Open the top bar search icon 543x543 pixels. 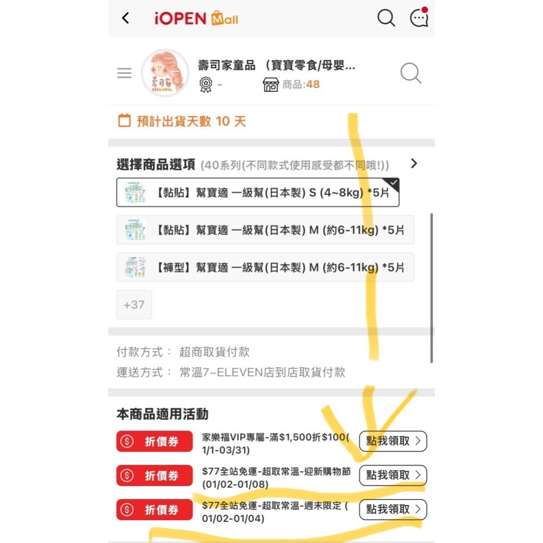pyautogui.click(x=386, y=18)
